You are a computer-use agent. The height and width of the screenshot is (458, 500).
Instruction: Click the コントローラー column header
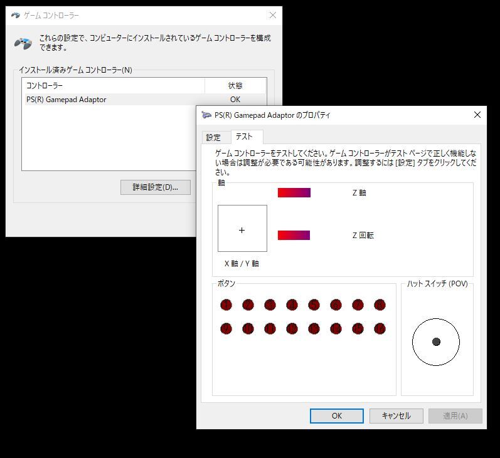(113, 86)
